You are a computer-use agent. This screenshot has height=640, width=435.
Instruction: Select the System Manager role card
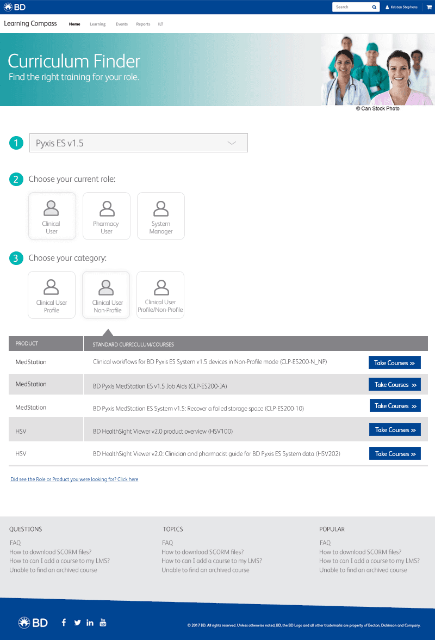point(161,216)
